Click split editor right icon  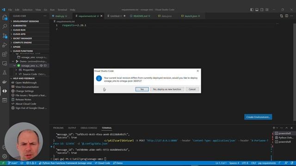(287, 16)
